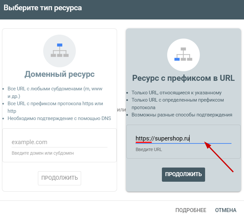The image size is (244, 217).
Task: Click the Все URL с префиксом протокола bullet
Action: [x=55, y=107]
